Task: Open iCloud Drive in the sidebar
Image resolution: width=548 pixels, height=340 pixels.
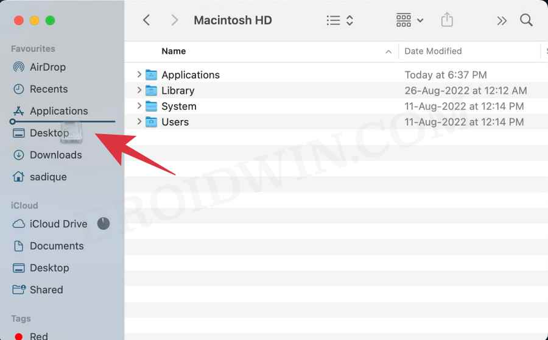Action: (58, 224)
